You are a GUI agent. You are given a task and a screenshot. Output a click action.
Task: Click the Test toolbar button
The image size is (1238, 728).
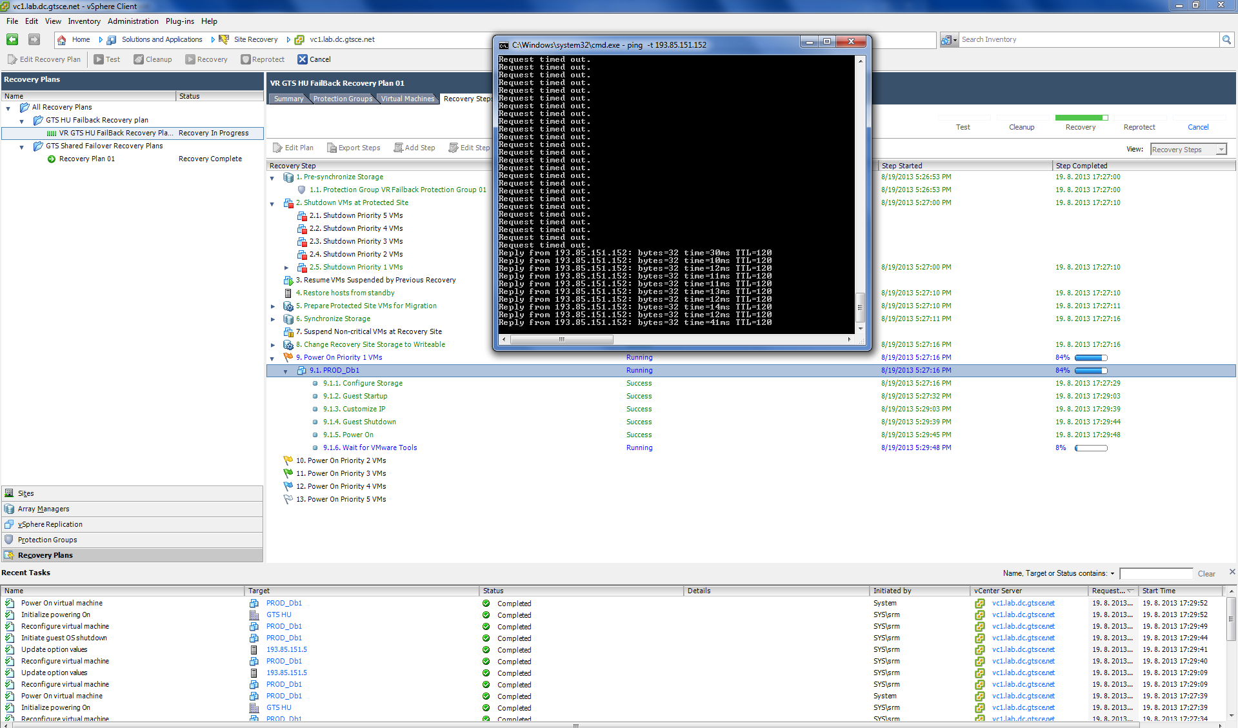tap(107, 59)
